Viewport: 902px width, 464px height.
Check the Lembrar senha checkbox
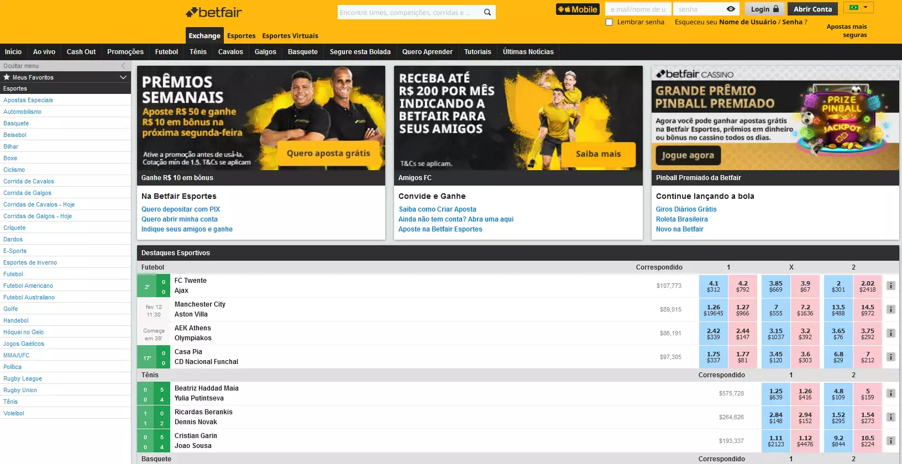tap(609, 22)
